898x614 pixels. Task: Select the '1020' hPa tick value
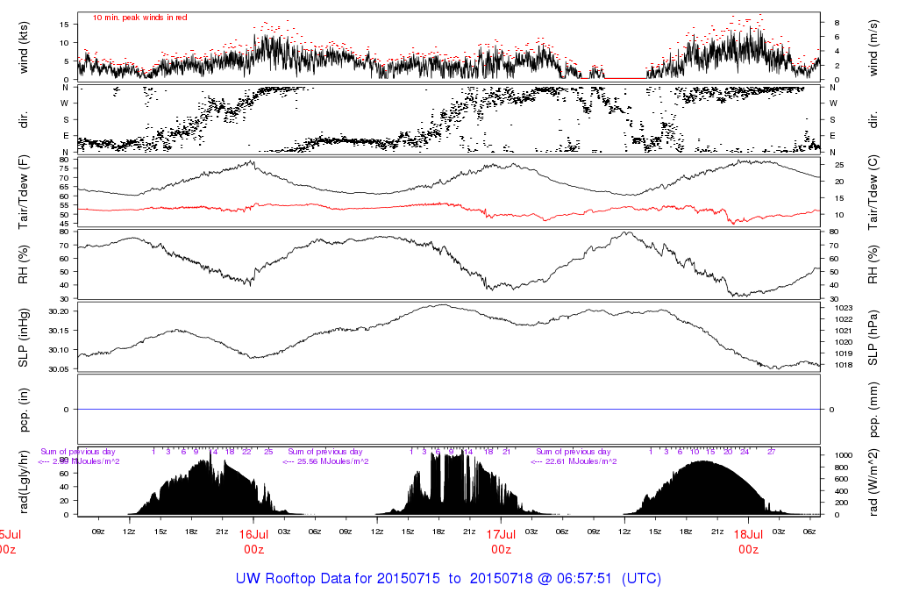[845, 342]
